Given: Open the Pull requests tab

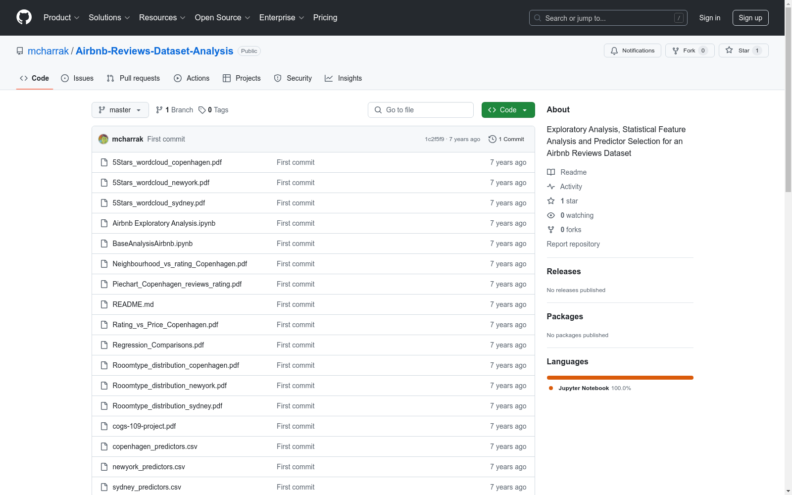Looking at the screenshot, I should pos(133,78).
